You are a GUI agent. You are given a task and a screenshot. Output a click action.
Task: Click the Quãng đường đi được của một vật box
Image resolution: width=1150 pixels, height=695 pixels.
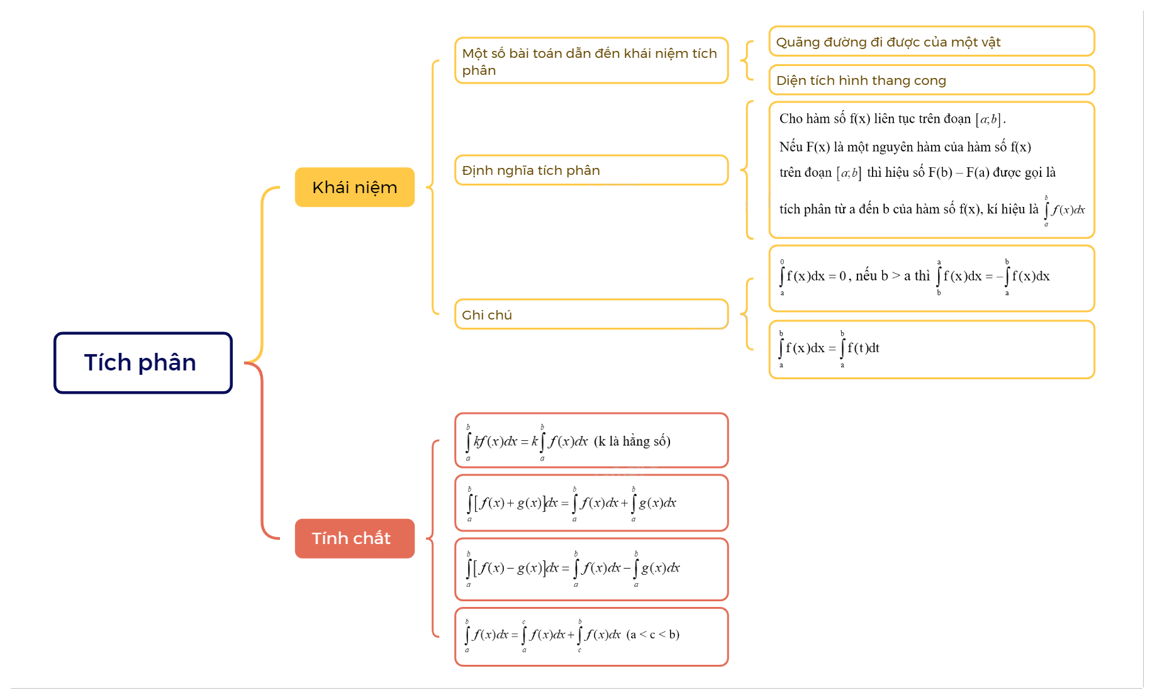coord(931,42)
